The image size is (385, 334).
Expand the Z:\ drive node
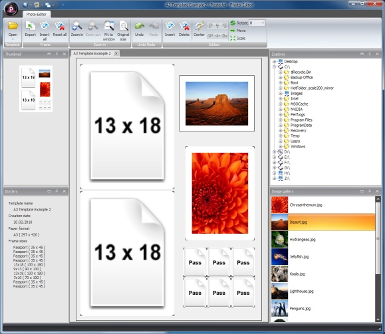pos(275,179)
